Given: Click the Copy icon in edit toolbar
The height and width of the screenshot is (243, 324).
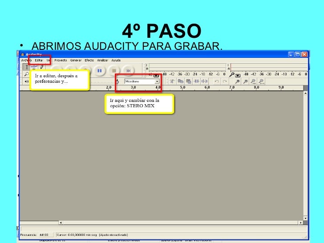Looking at the screenshot, I should [x=180, y=81].
